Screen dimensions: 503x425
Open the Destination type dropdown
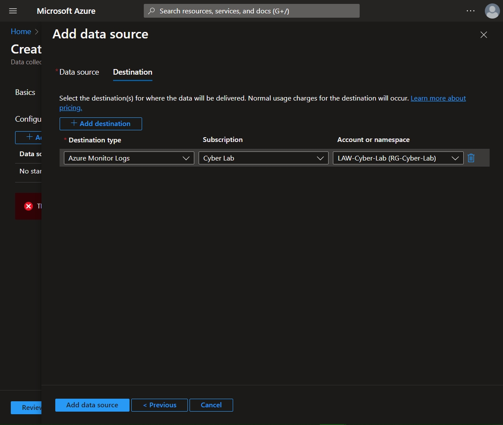(129, 158)
